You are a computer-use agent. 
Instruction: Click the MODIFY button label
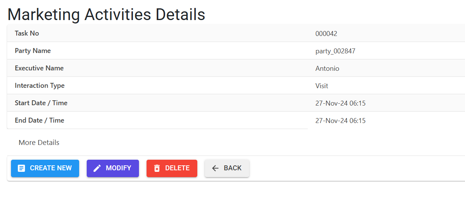click(x=119, y=168)
